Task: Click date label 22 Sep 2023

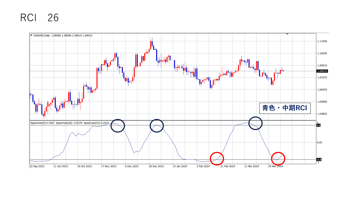Action: (x=37, y=166)
